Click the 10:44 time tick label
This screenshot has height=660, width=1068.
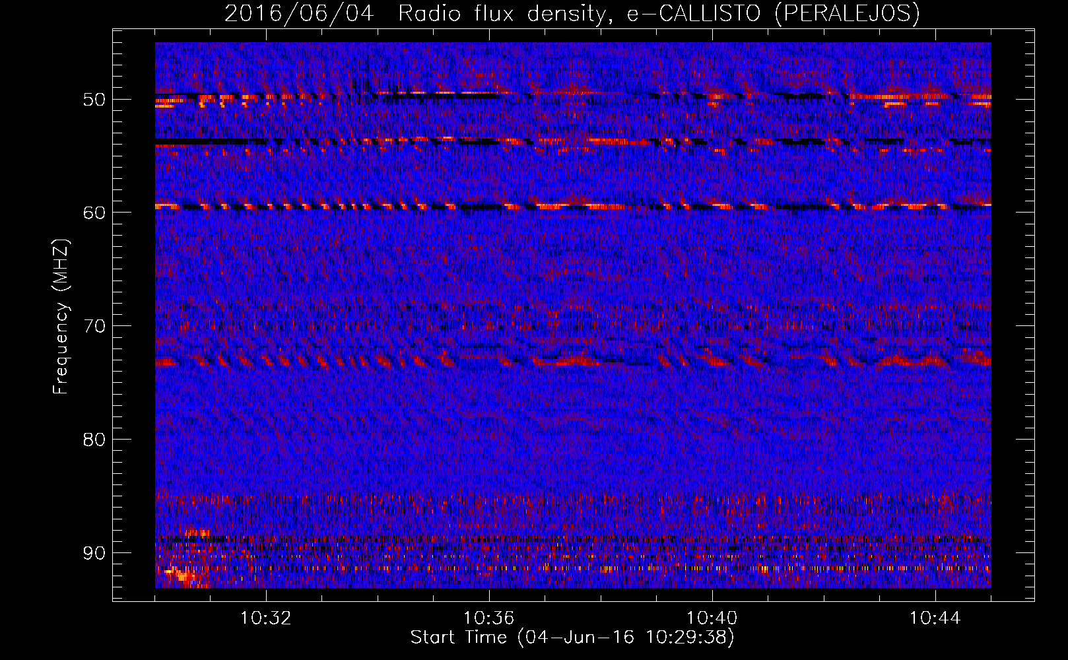click(x=935, y=618)
